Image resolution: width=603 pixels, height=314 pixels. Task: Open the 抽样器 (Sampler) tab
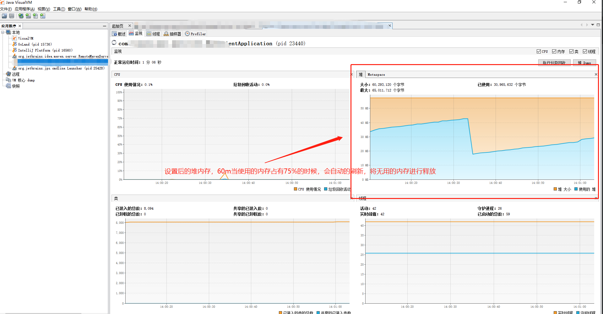[x=172, y=34]
